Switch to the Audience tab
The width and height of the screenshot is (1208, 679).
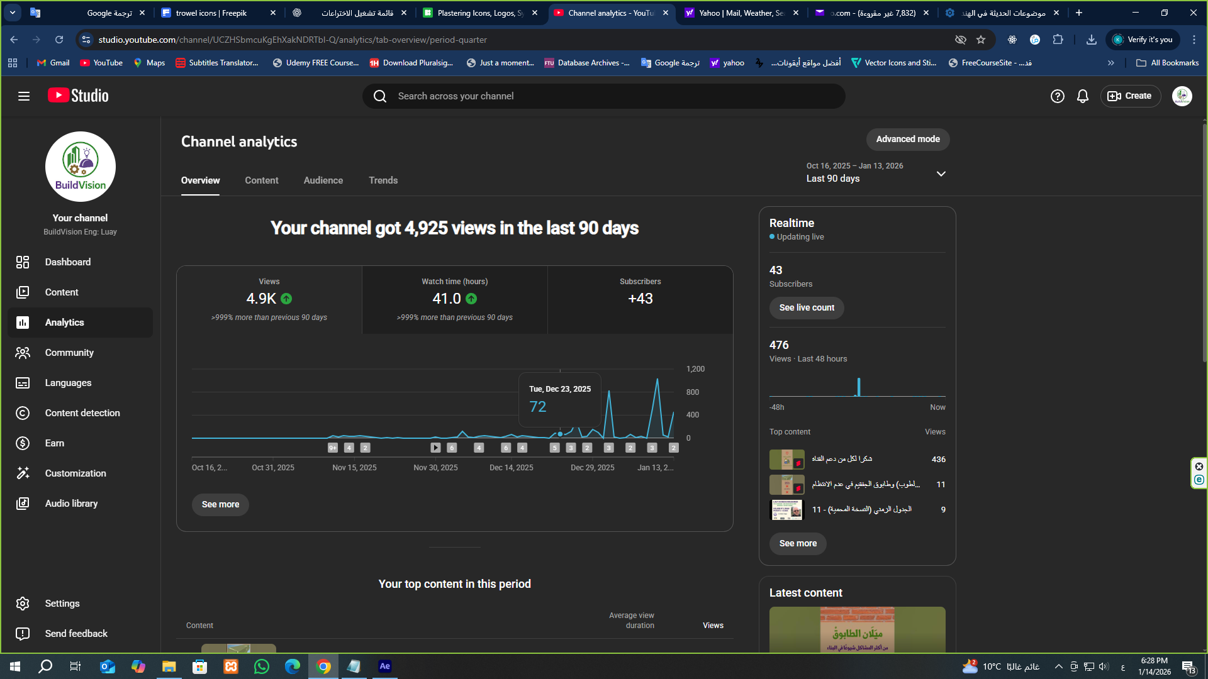tap(323, 180)
